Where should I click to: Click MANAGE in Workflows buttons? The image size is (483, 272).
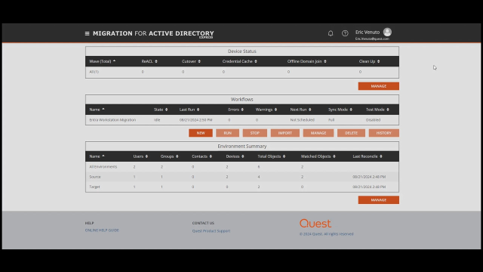pos(318,133)
